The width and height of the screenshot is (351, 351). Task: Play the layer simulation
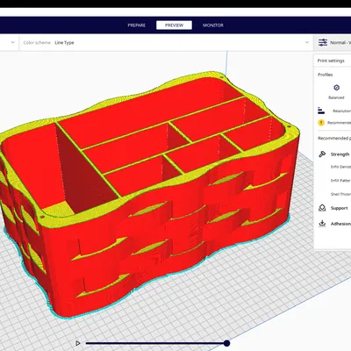click(x=78, y=343)
